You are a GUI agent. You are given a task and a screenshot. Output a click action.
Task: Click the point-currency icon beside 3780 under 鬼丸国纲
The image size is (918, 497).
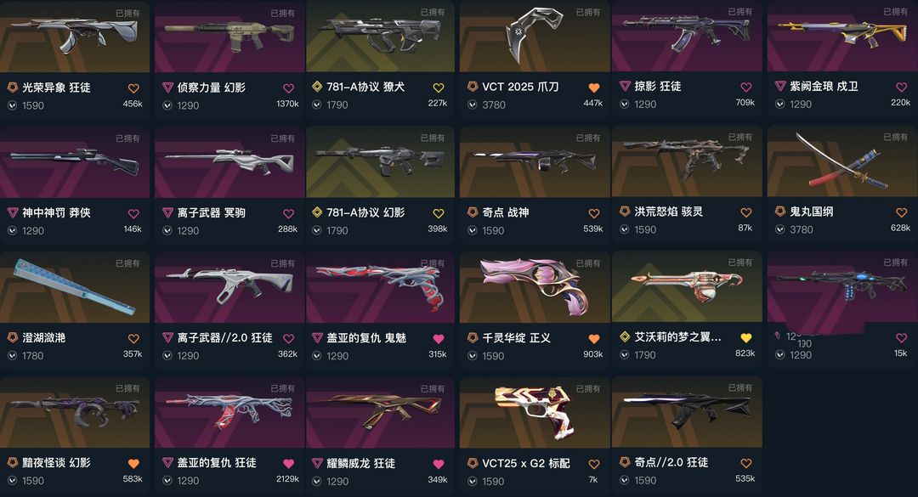(779, 229)
